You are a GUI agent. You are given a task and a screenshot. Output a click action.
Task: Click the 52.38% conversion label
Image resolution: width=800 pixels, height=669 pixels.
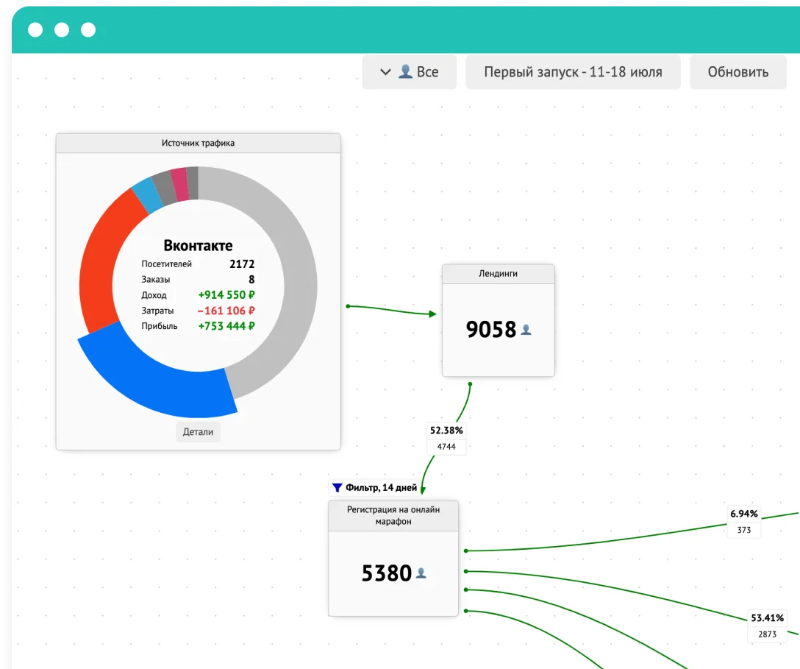pyautogui.click(x=446, y=431)
